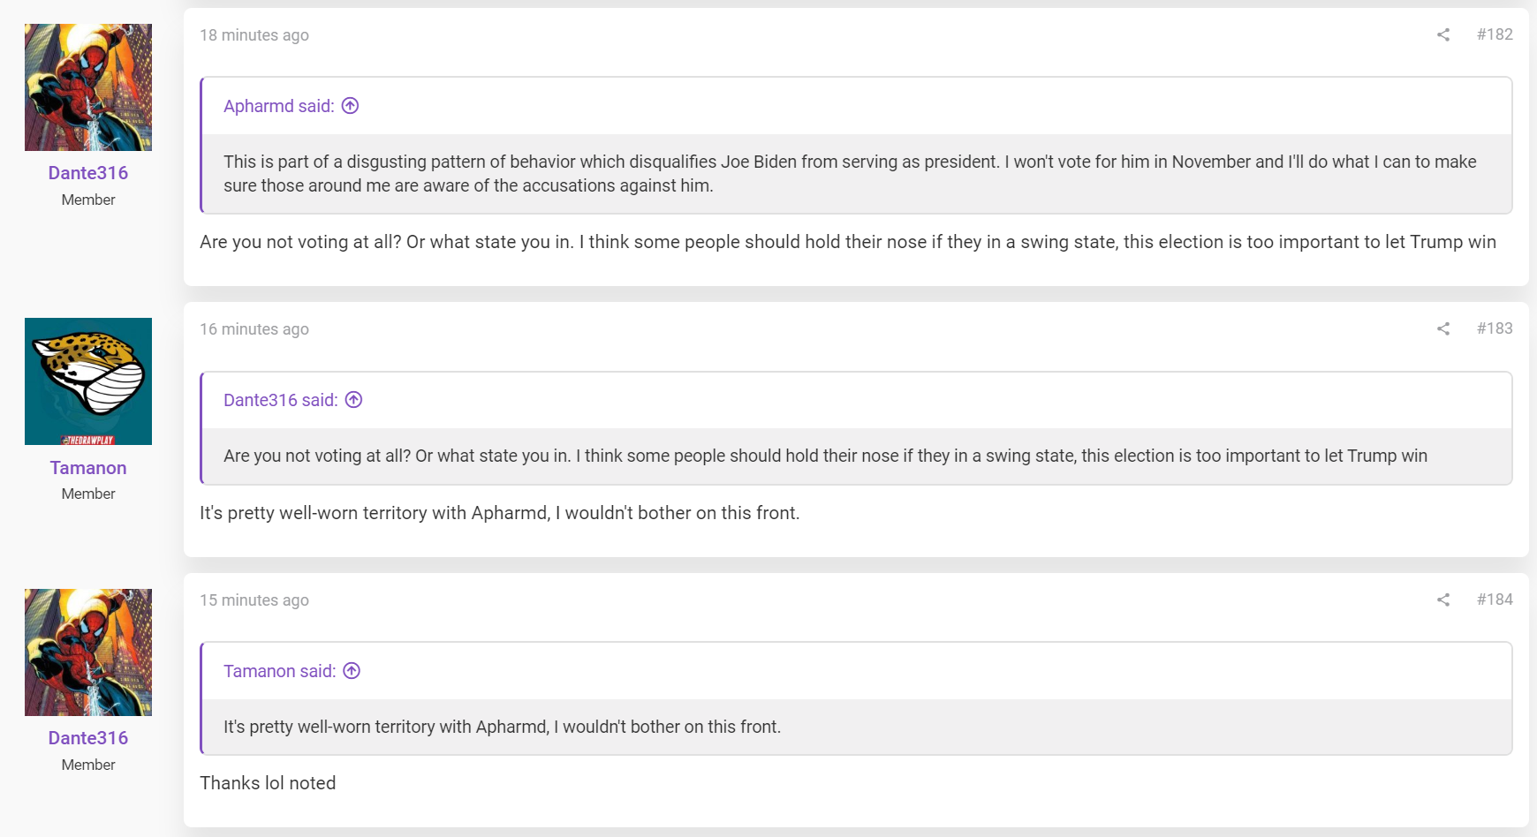Image resolution: width=1537 pixels, height=837 pixels.
Task: Click the '15 minutes ago' timestamp
Action: (254, 600)
